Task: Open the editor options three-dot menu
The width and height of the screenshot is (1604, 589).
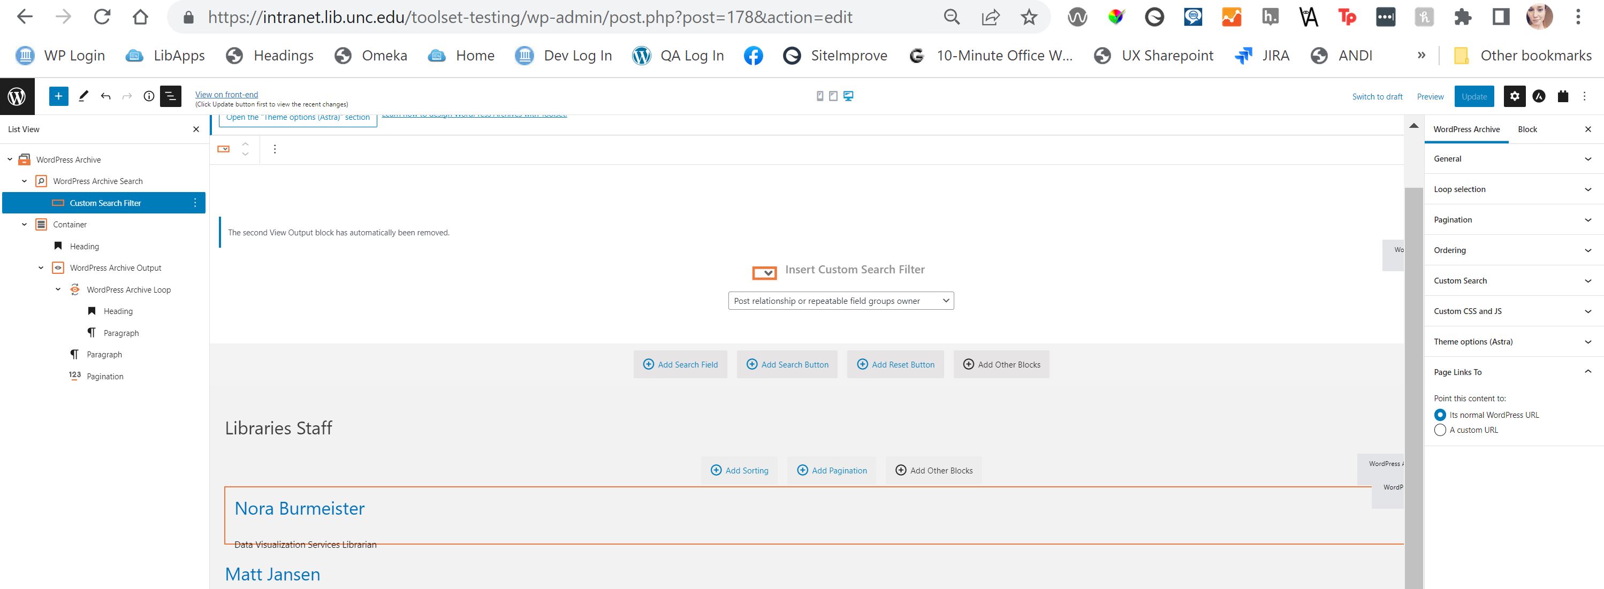Action: coord(1585,96)
